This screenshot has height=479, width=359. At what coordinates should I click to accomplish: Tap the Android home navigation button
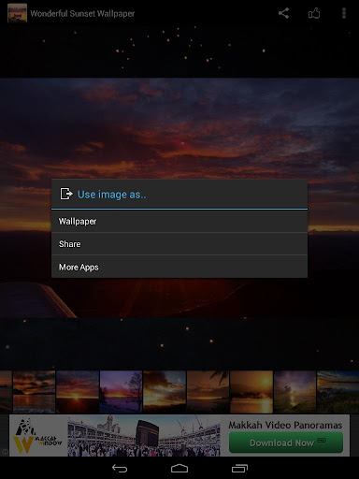click(x=179, y=469)
